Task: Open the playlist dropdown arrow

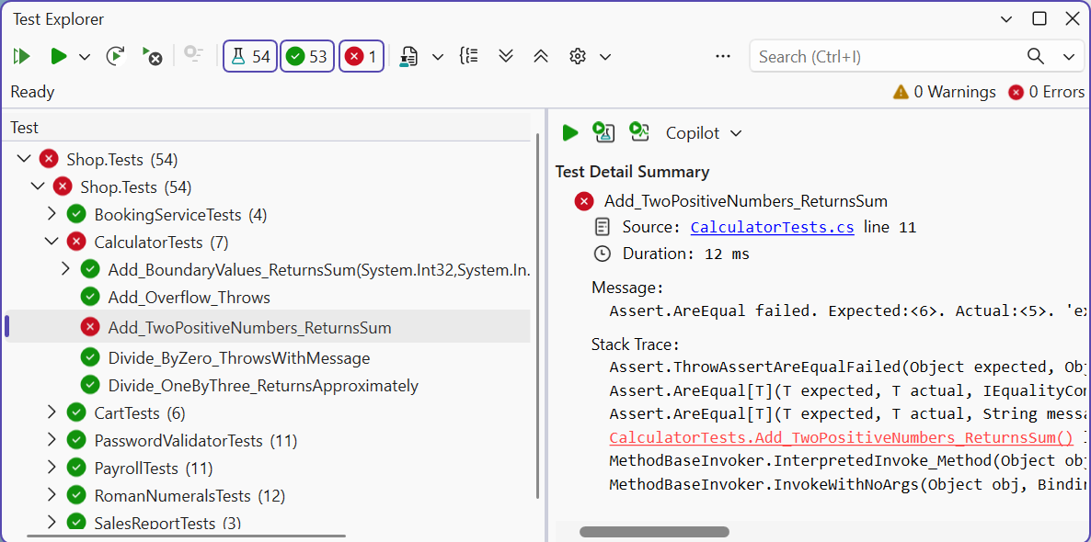Action: (x=438, y=57)
